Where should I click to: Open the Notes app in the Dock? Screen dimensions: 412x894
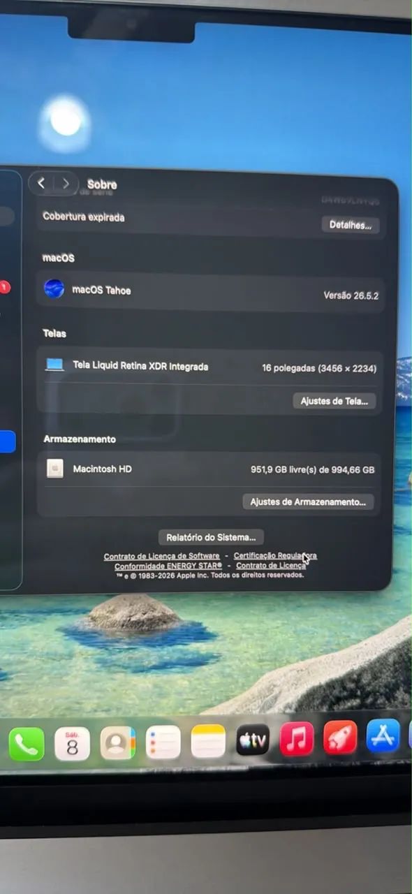pyautogui.click(x=208, y=741)
